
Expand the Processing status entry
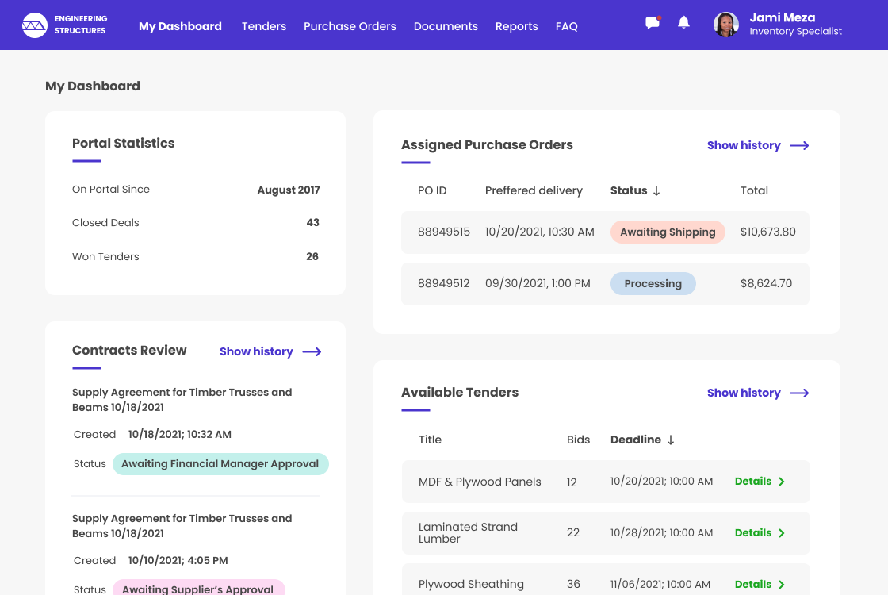653,283
